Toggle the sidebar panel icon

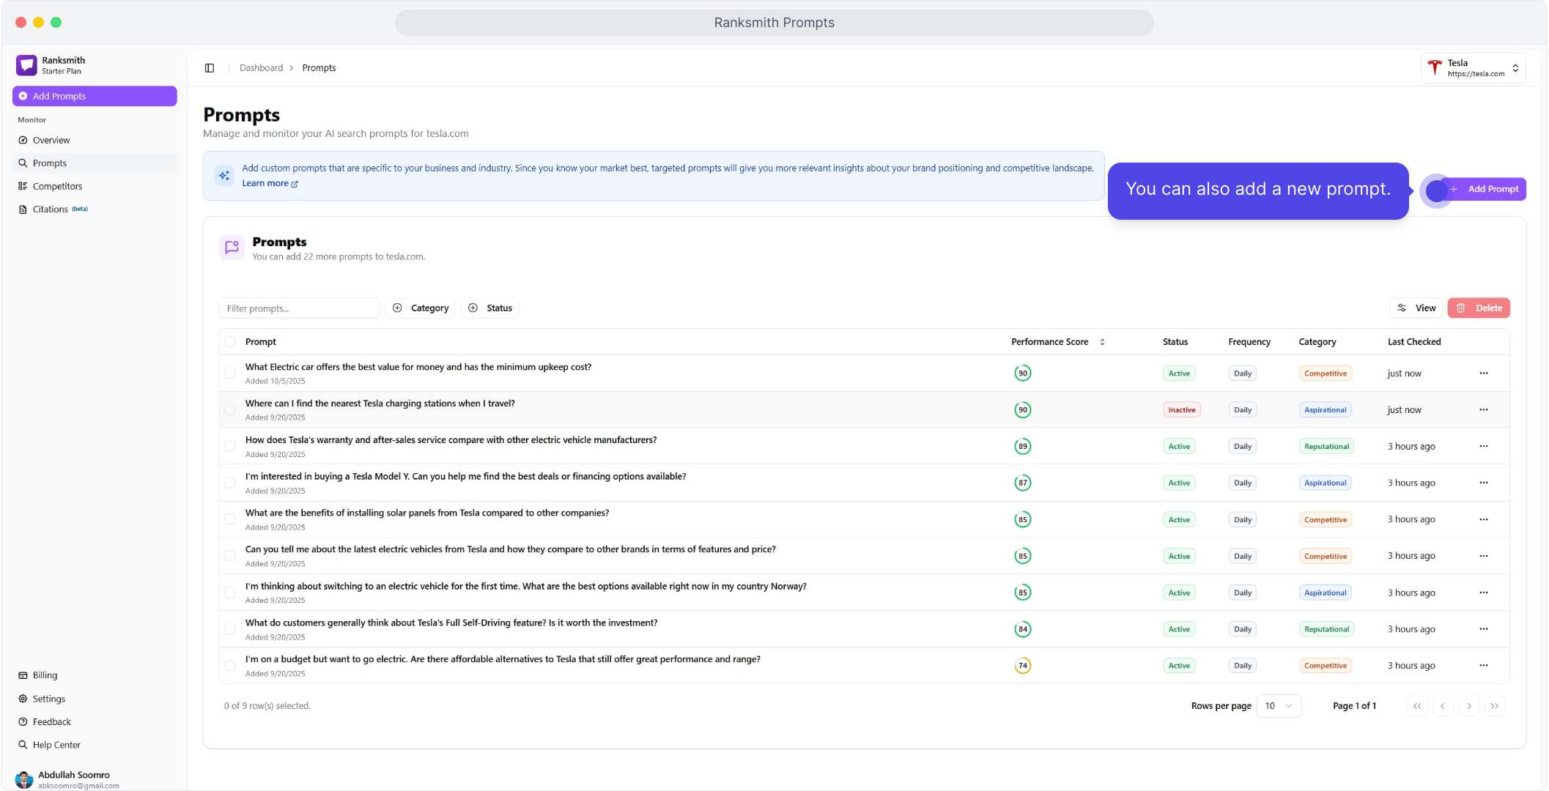[x=210, y=68]
